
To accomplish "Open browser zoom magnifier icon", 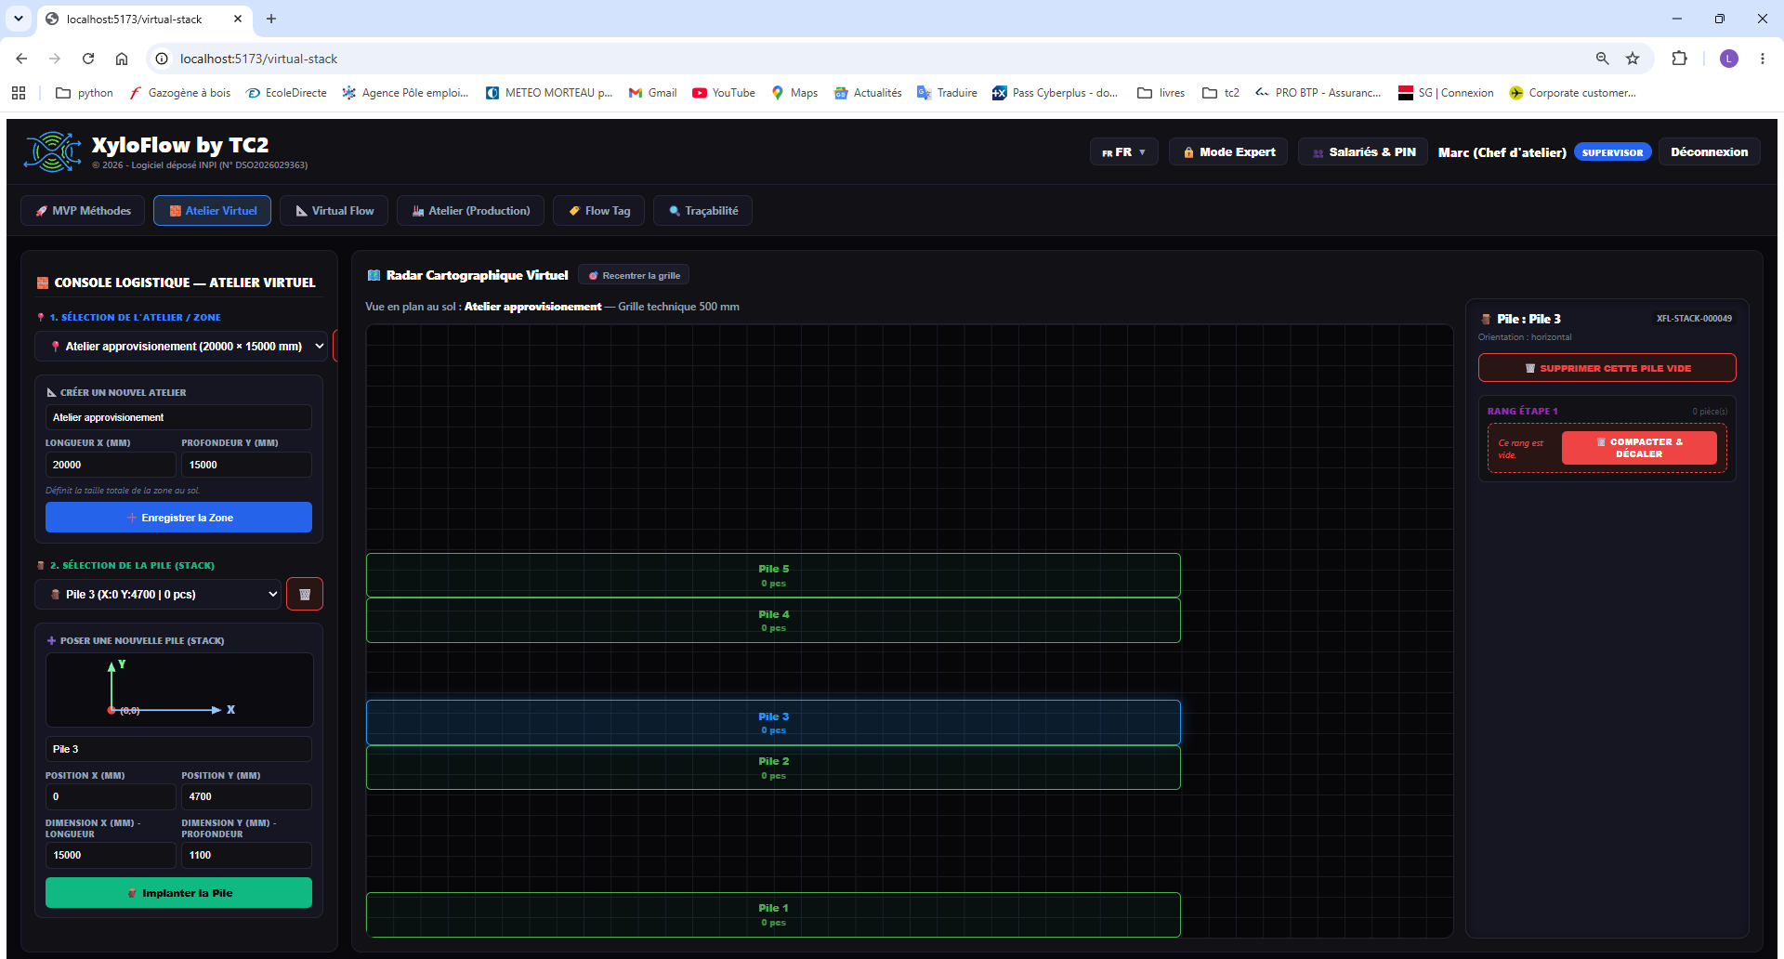I will (1603, 59).
